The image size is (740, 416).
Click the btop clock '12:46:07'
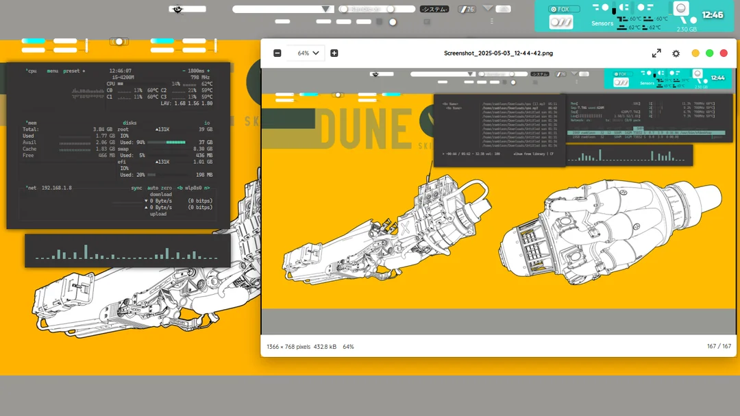(x=121, y=71)
